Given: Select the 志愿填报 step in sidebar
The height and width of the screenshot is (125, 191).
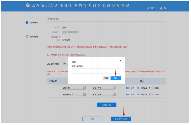Looking at the screenshot, I should [34, 22].
